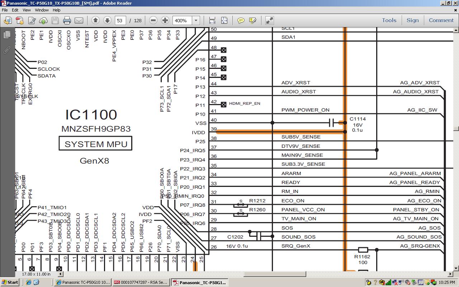The width and height of the screenshot is (459, 287).
Task: Click the DTV9V_SENSE signal label
Action: (x=301, y=146)
